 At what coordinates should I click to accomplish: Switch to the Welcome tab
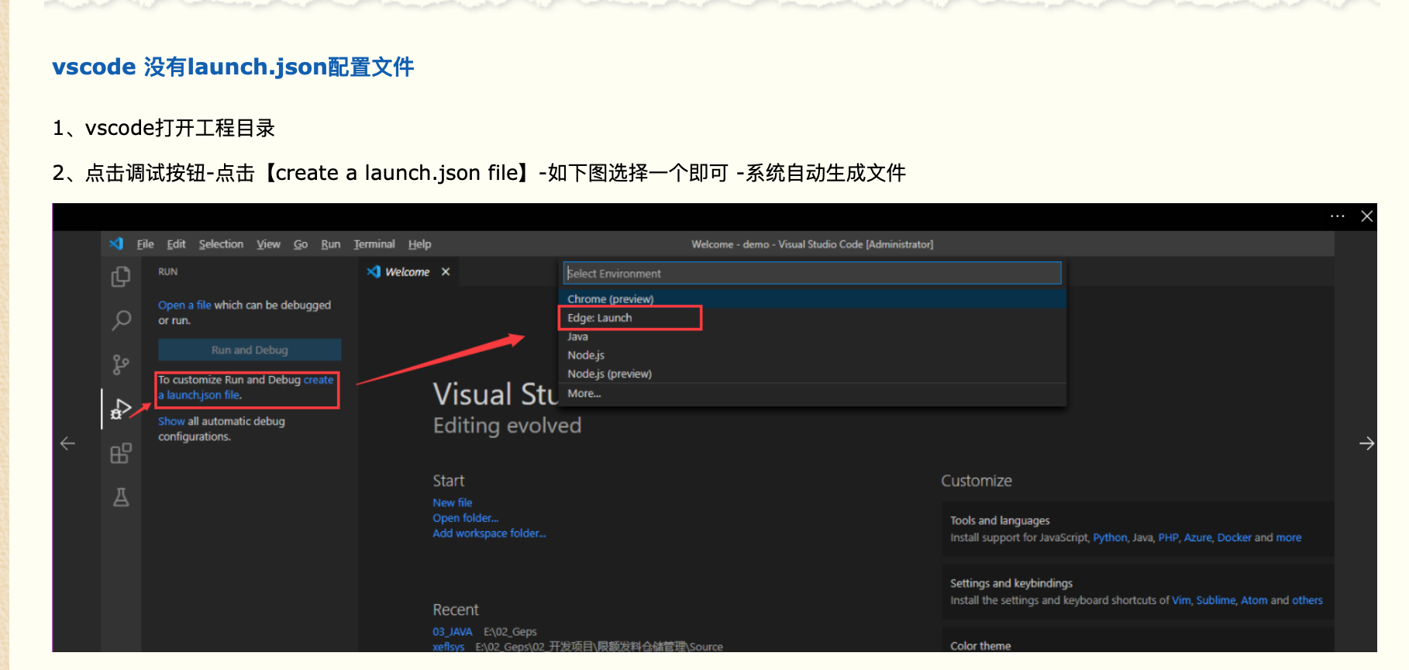click(x=408, y=272)
